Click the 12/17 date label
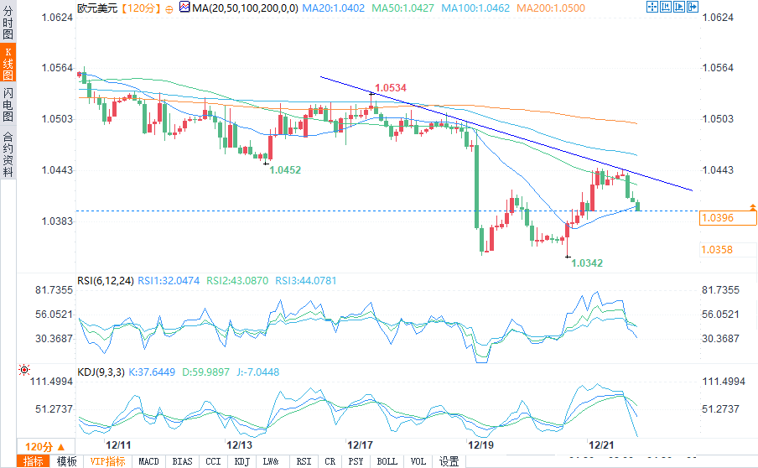The image size is (758, 468). pos(361,445)
